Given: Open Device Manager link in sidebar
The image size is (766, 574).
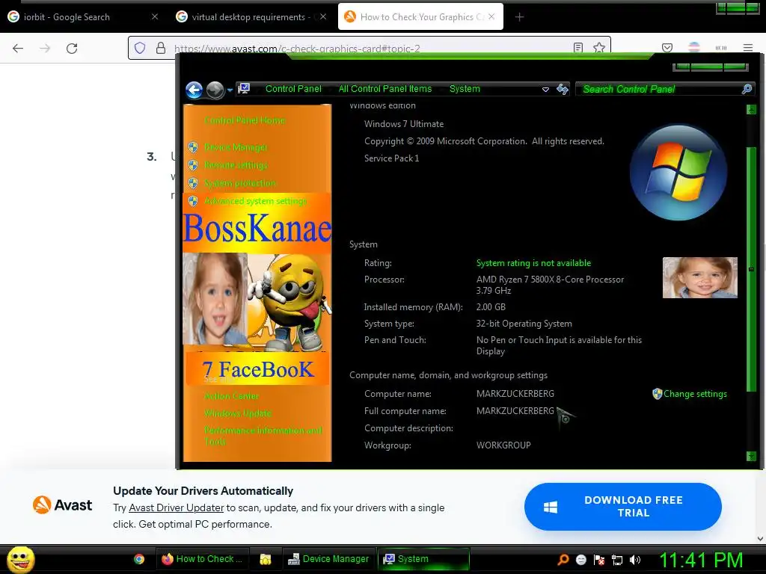Looking at the screenshot, I should pos(236,147).
